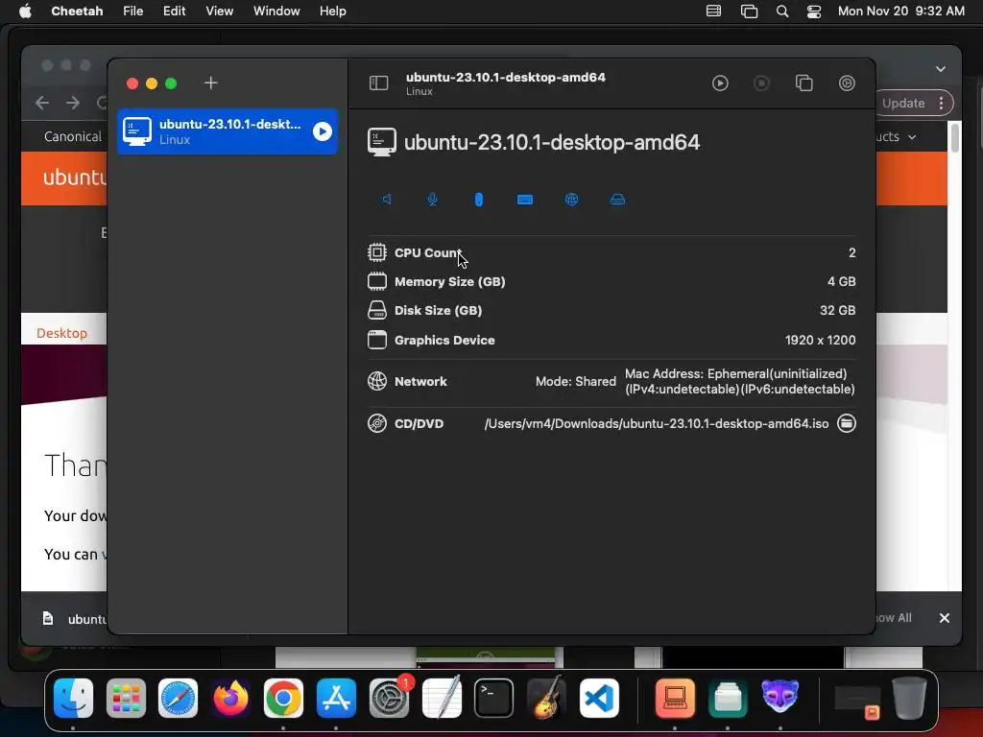
Task: Click the 4 GB memory value
Action: [841, 281]
